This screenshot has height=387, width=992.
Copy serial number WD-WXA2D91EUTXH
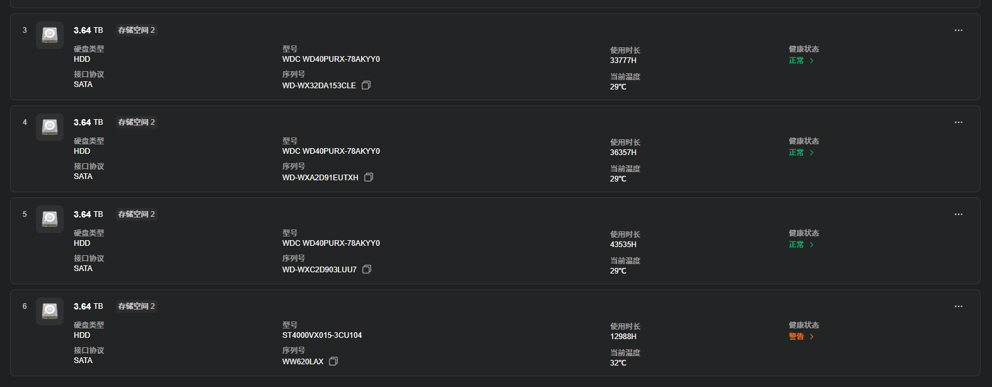(369, 177)
